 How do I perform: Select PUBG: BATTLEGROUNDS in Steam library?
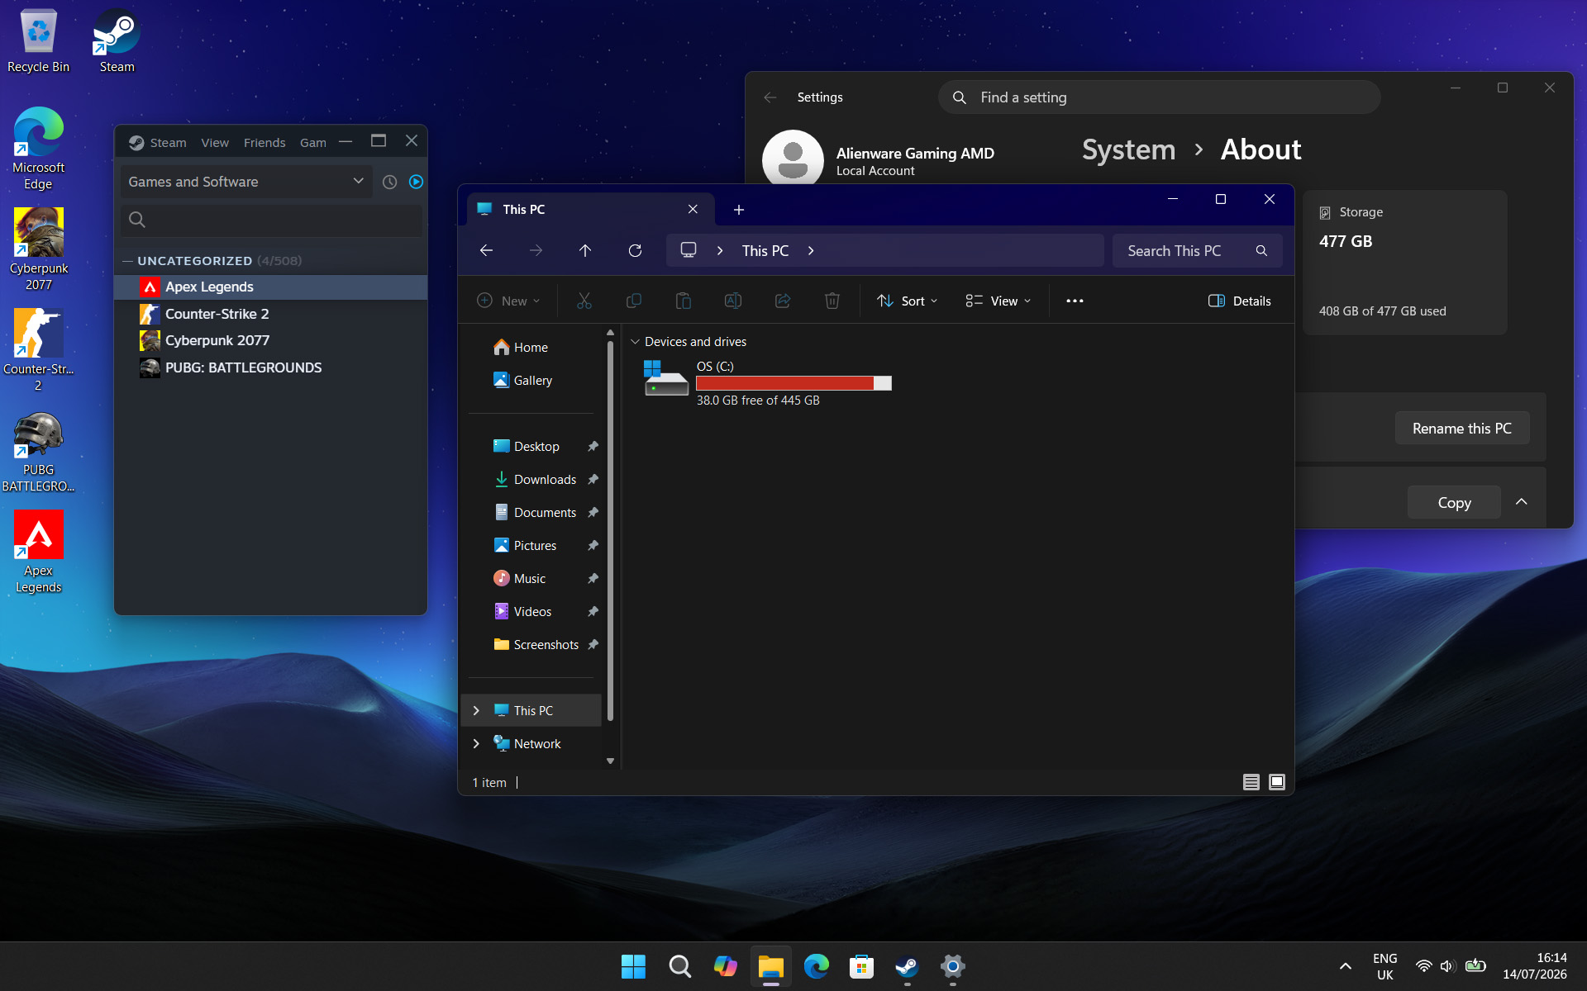[270, 367]
